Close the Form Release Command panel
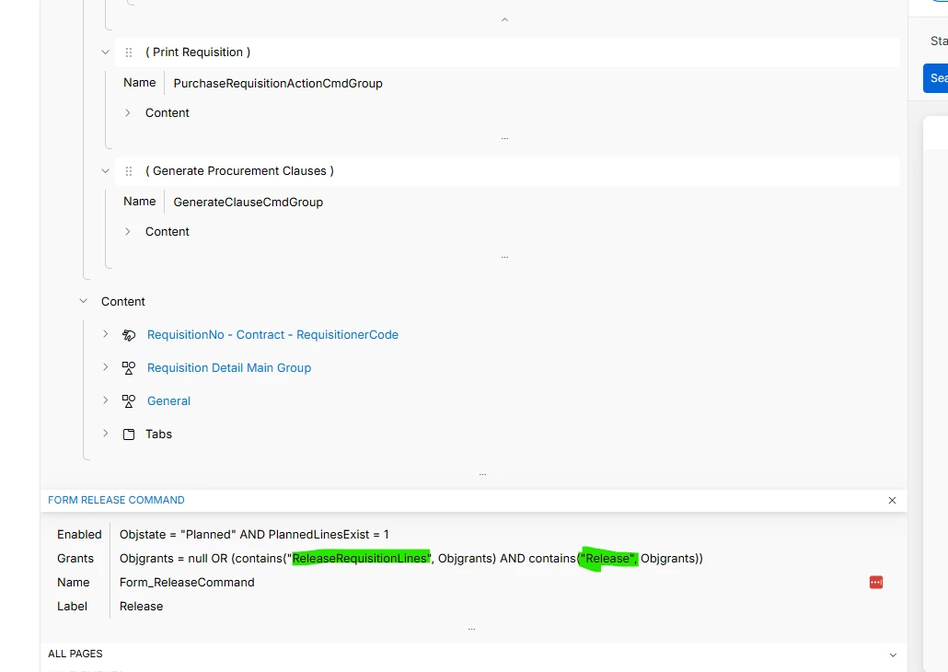The height and width of the screenshot is (672, 948). pos(892,500)
